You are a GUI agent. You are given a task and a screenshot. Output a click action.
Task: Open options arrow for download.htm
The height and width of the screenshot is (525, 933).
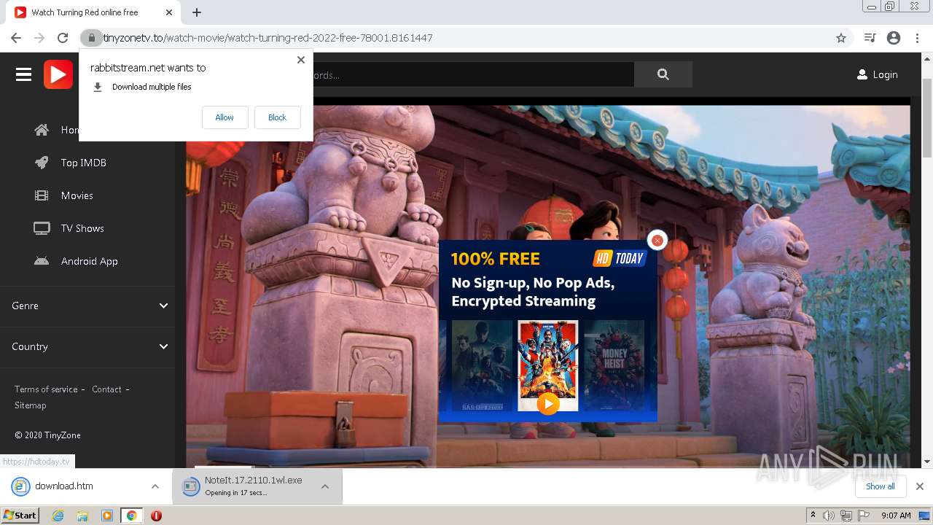[155, 486]
